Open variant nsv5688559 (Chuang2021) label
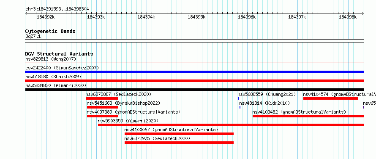The width and height of the screenshot is (376, 159). coord(267,94)
